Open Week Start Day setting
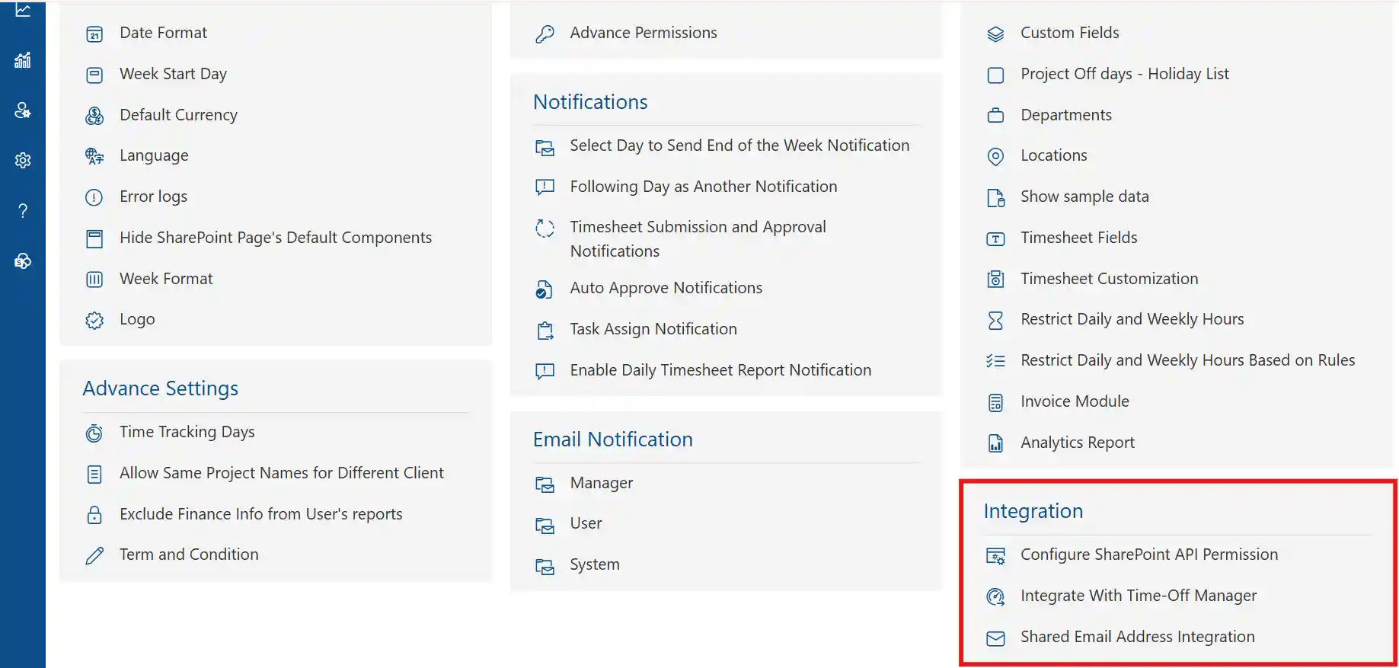Screen dimensions: 1399x668 click(173, 74)
